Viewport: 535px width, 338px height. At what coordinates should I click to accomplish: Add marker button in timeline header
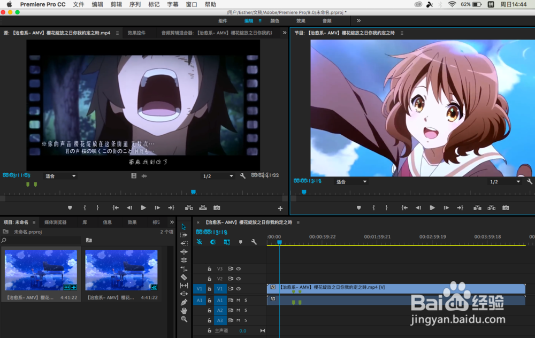tap(241, 242)
